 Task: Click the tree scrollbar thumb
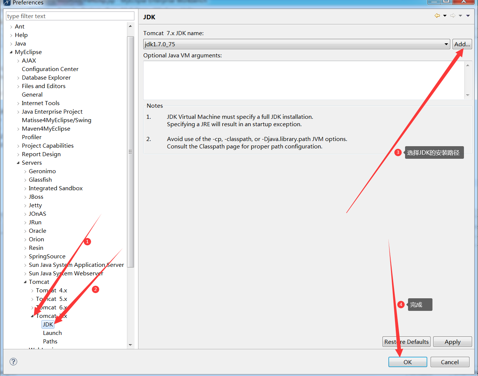pyautogui.click(x=130, y=152)
